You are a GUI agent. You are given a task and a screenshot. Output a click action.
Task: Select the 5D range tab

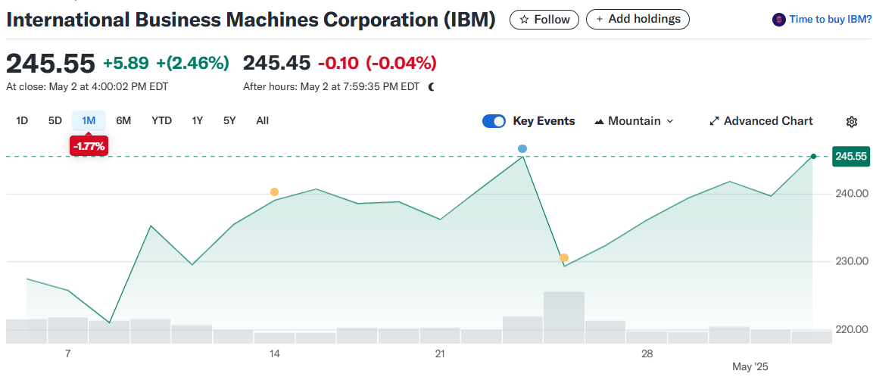tap(55, 121)
